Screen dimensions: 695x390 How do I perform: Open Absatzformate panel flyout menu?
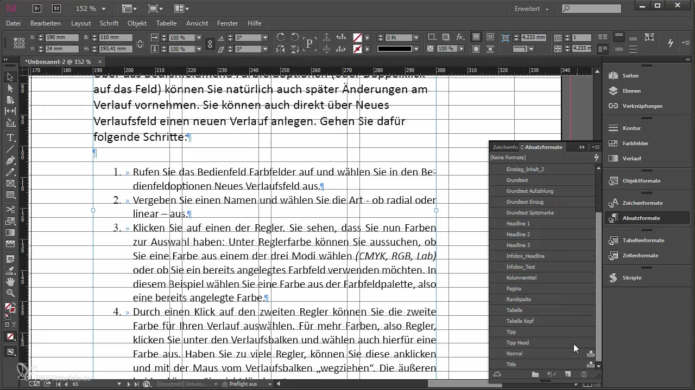[x=596, y=147]
